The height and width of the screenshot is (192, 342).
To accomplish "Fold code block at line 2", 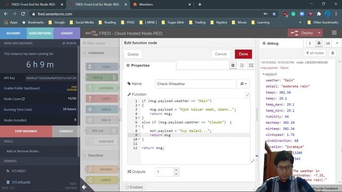I will pyautogui.click(x=139, y=106).
